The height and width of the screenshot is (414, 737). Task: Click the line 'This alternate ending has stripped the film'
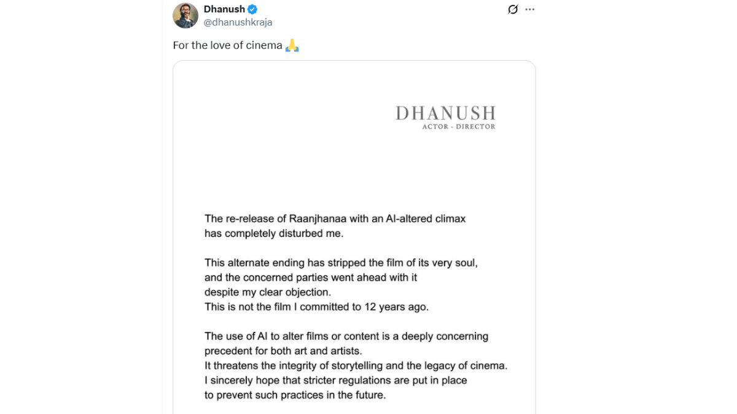pyautogui.click(x=341, y=263)
